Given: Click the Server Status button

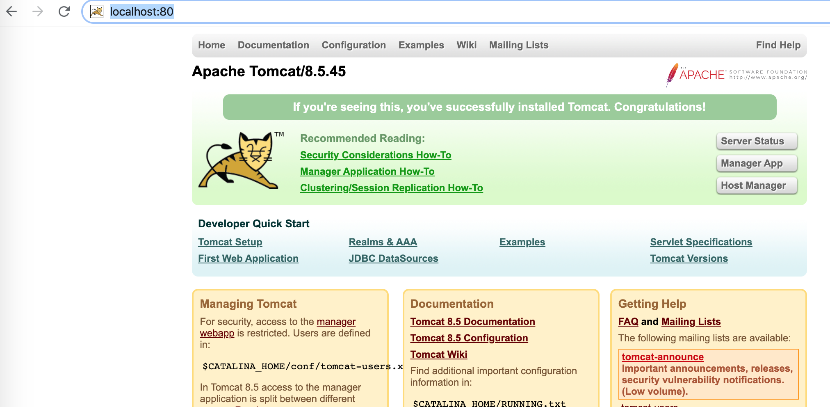Looking at the screenshot, I should click(757, 141).
